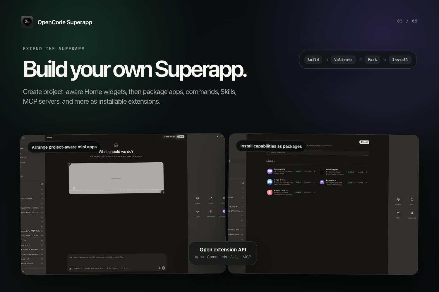Click the new session icon in the Extensions sidebar
This screenshot has width=439, height=292.
pyautogui.click(x=243, y=183)
